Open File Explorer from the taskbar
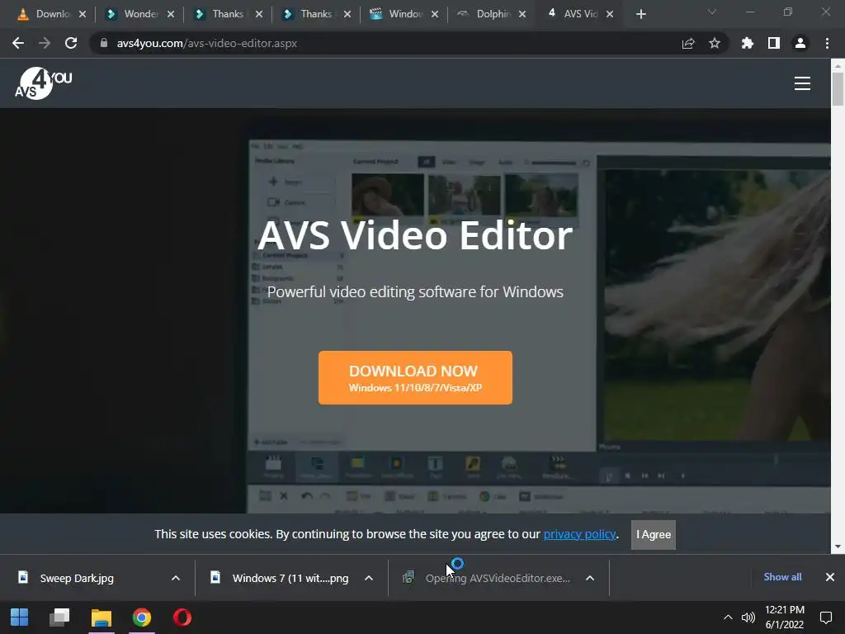 tap(101, 617)
